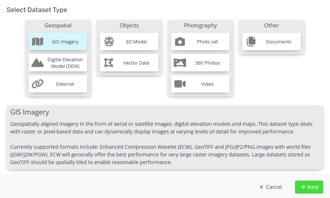
Task: Click the Documents stacked pages icon
Action: click(251, 42)
